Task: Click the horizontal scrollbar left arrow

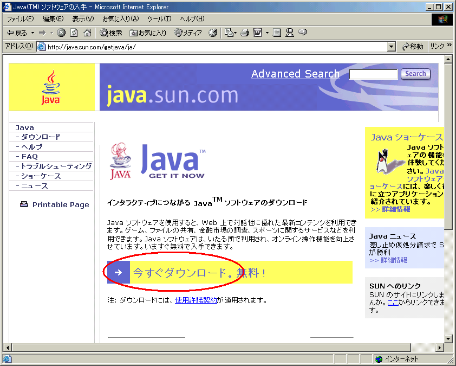Action: click(7, 348)
